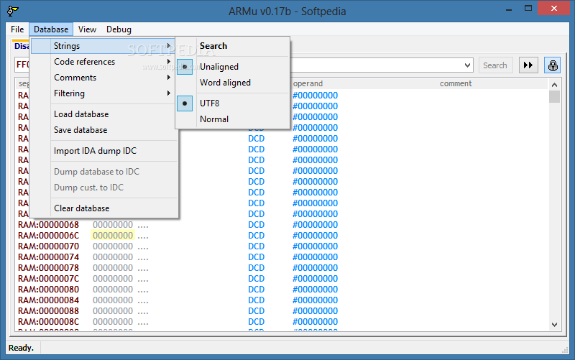Close the Database menu from menu bar
Viewport: 575px width, 360px height.
tap(51, 29)
